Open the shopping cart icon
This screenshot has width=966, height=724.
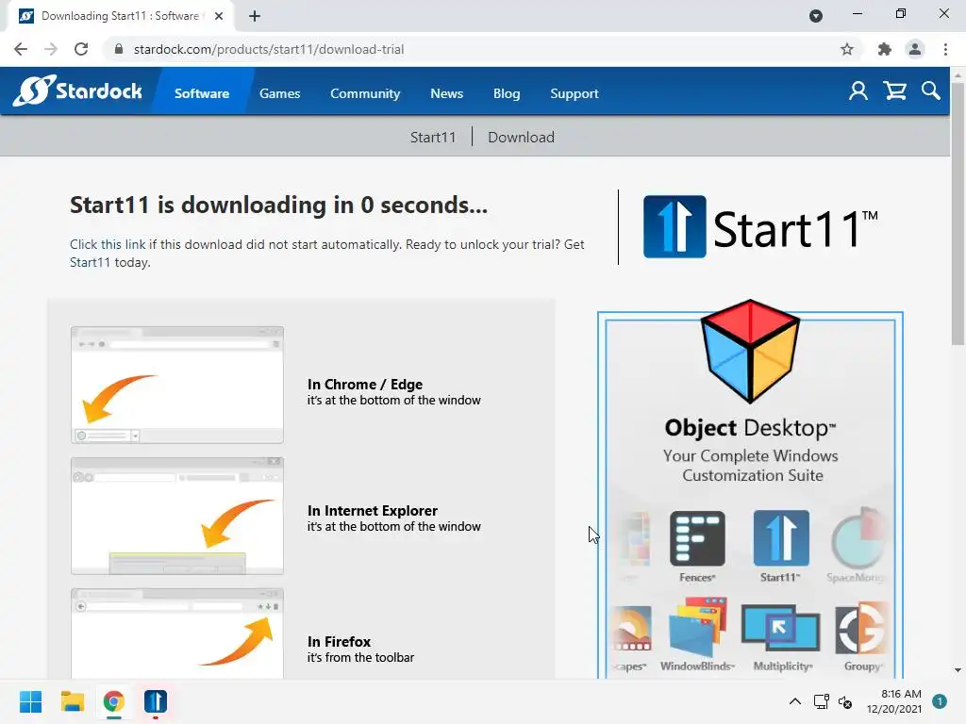pyautogui.click(x=894, y=91)
